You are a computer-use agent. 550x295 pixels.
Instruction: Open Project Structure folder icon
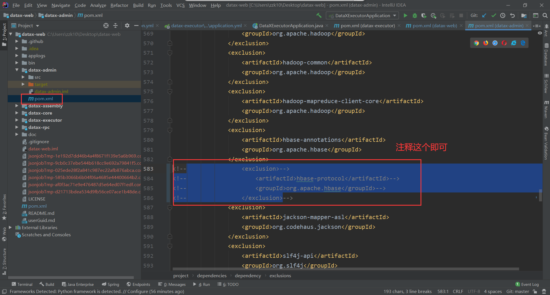524,15
